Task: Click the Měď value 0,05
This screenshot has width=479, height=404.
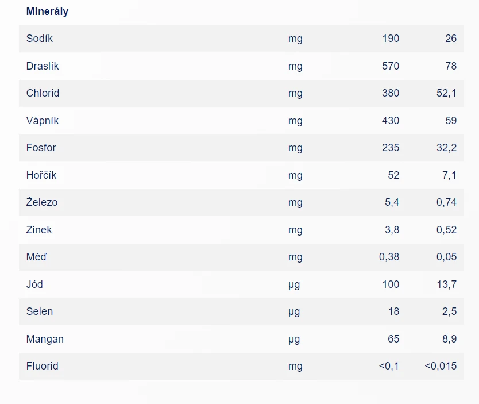Action: click(x=446, y=257)
